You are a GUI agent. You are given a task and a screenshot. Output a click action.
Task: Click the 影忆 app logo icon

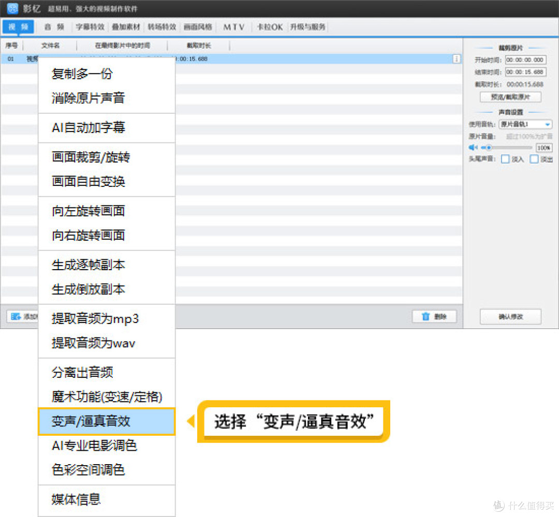click(13, 8)
